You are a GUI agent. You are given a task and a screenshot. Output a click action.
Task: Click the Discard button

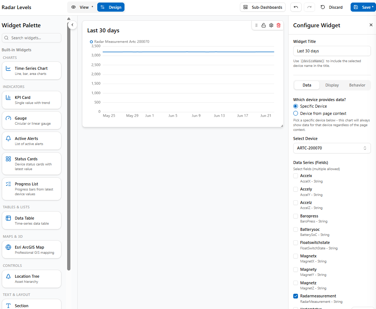click(332, 7)
